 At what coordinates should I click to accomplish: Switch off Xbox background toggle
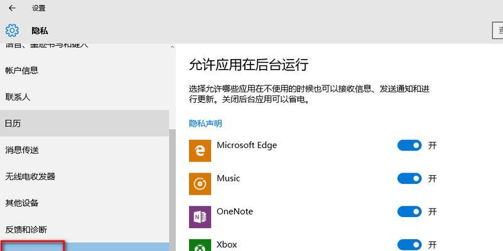click(x=409, y=245)
